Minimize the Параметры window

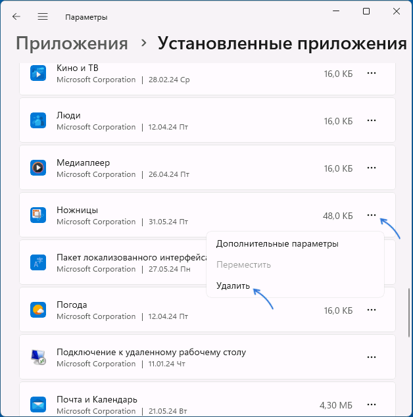coord(336,11)
